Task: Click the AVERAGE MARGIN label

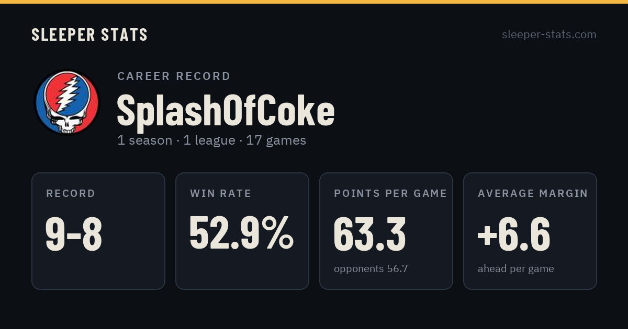Action: (533, 194)
